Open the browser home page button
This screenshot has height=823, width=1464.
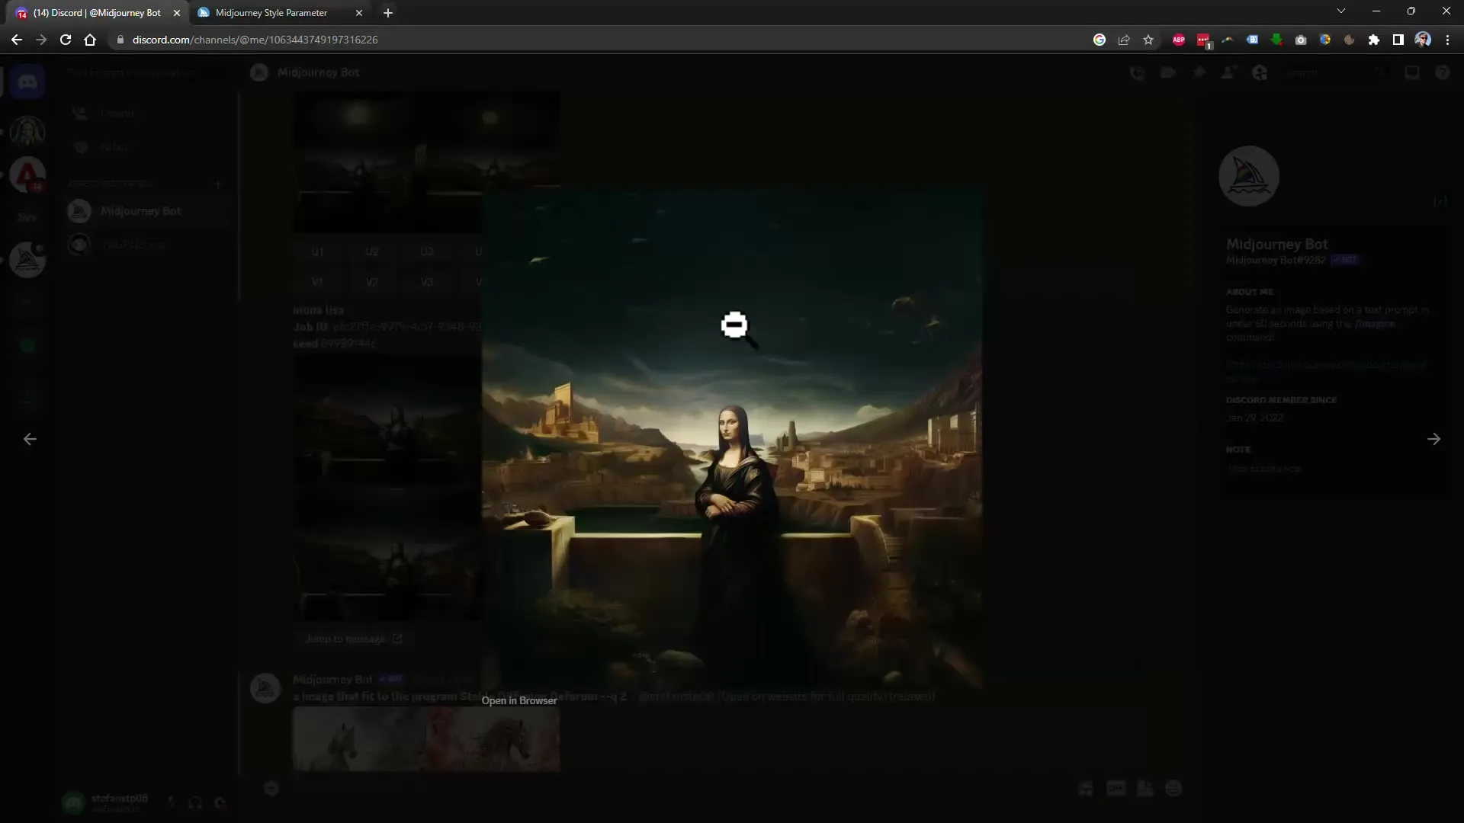pyautogui.click(x=90, y=40)
